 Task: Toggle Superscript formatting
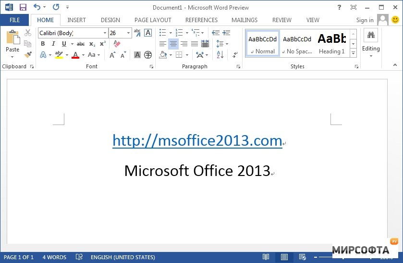[x=103, y=43]
